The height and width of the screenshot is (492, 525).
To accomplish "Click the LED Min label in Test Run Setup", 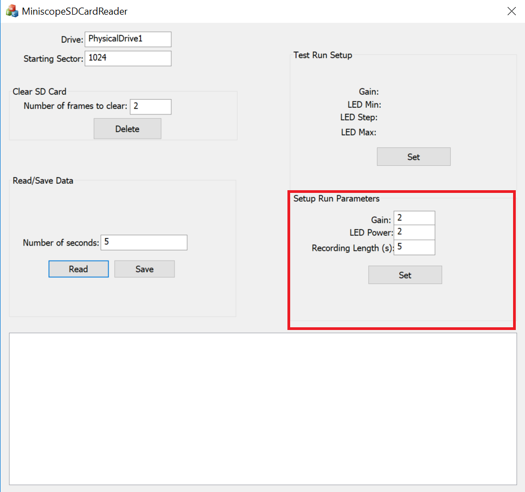I will click(x=364, y=105).
